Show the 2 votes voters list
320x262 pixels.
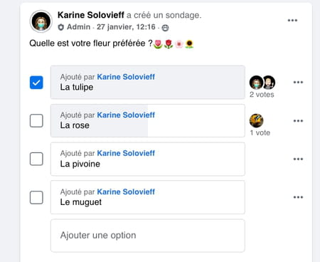(262, 95)
